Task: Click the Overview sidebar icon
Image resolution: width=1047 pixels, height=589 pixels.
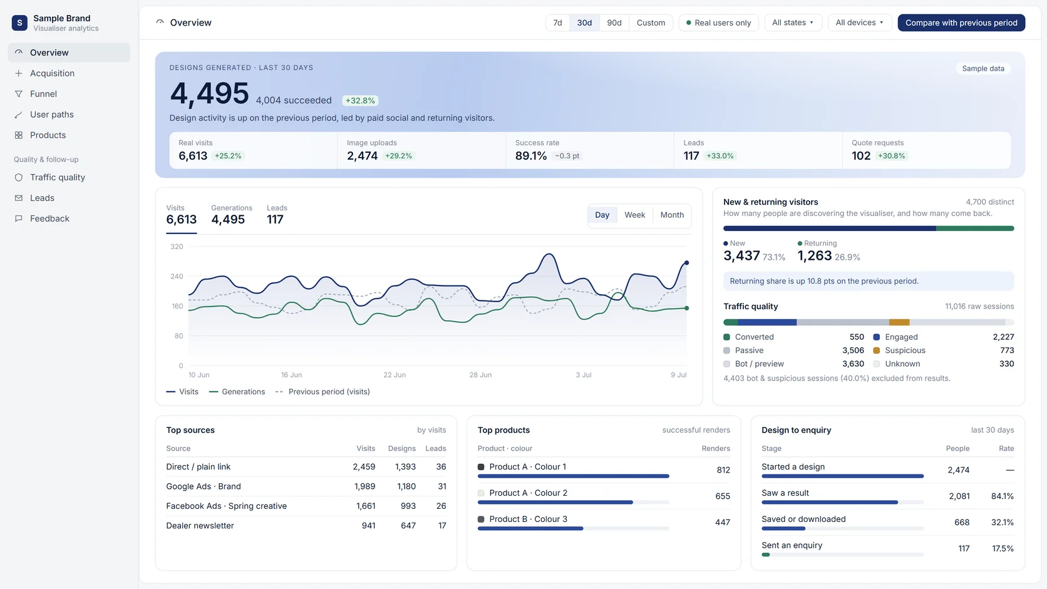Action: click(19, 53)
